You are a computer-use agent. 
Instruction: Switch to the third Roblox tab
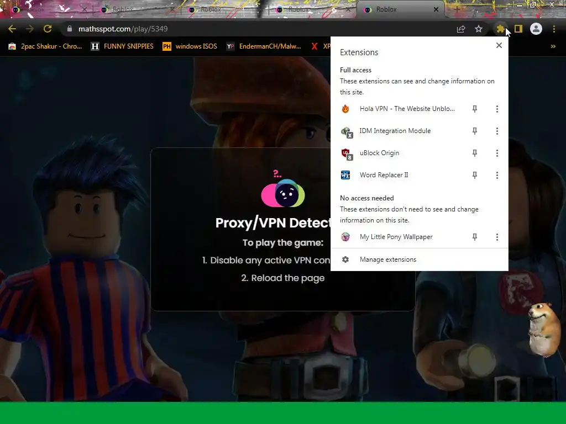click(224, 9)
